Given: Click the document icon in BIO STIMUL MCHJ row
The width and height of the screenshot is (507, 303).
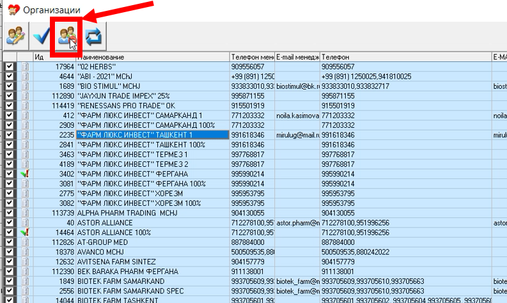Looking at the screenshot, I should point(25,86).
